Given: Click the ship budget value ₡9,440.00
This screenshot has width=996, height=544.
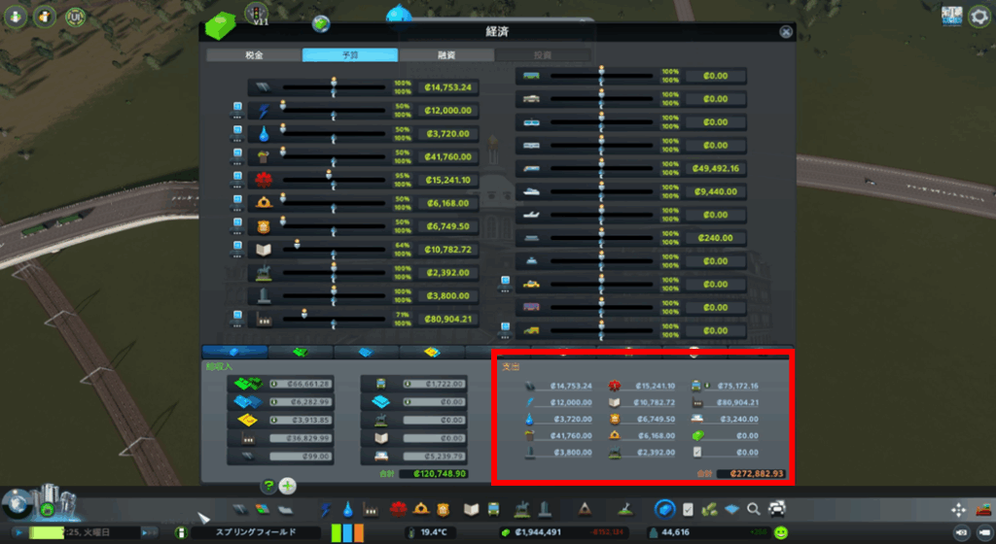Looking at the screenshot, I should 716,191.
